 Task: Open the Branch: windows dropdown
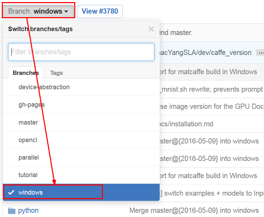pyautogui.click(x=39, y=11)
